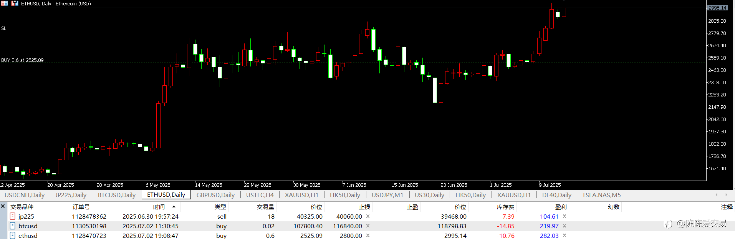Click order number 1130530198
The width and height of the screenshot is (735, 239).
89,226
